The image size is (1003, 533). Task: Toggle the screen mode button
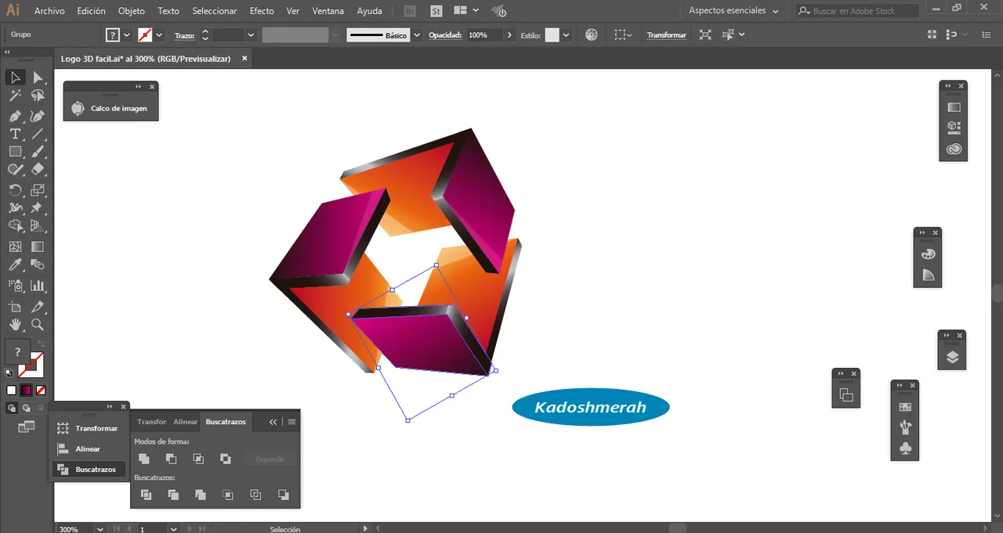(x=27, y=427)
